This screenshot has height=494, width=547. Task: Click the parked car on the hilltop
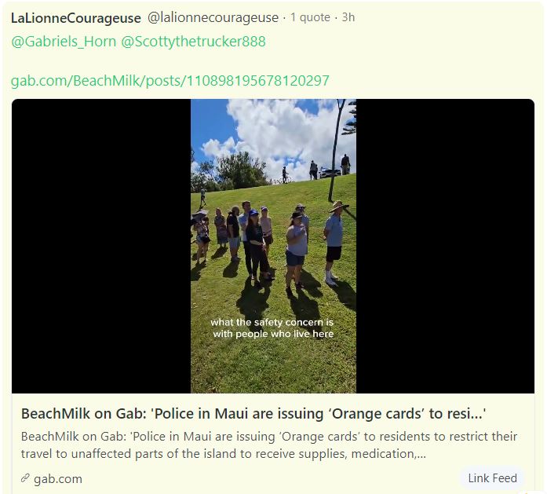[x=330, y=173]
